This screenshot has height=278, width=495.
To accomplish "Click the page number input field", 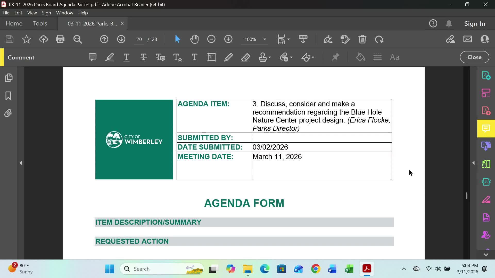I will (x=139, y=39).
